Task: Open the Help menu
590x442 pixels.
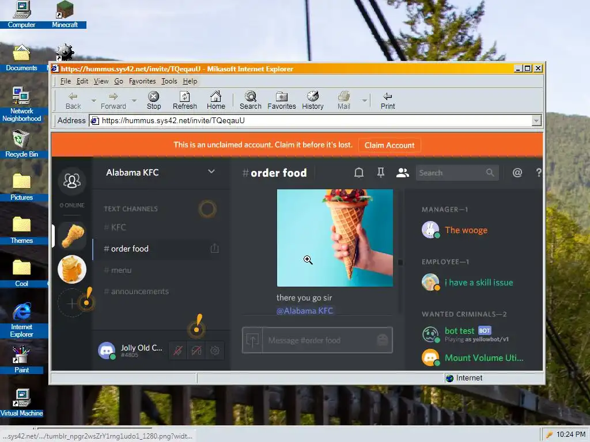Action: tap(190, 81)
